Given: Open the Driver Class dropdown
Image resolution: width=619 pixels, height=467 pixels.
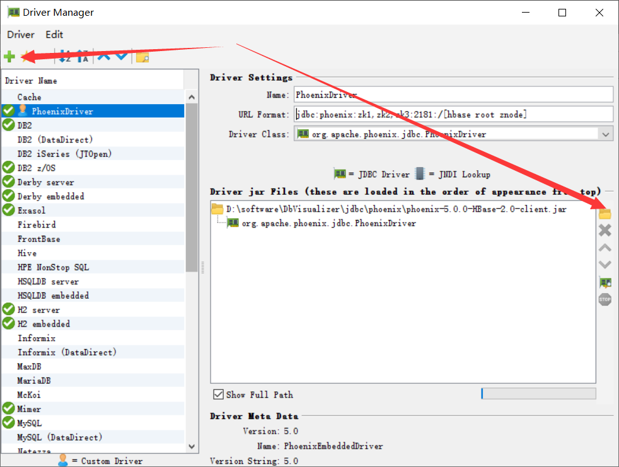Looking at the screenshot, I should (606, 134).
